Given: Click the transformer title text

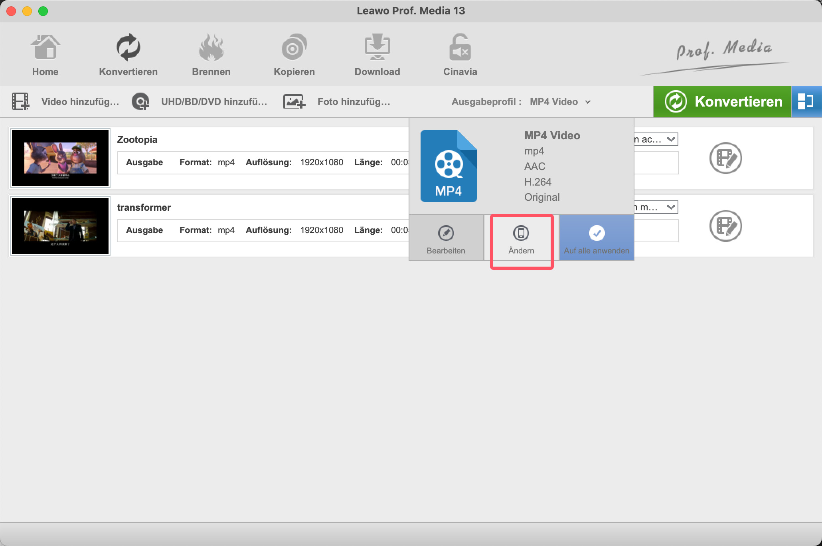Looking at the screenshot, I should click(x=144, y=208).
